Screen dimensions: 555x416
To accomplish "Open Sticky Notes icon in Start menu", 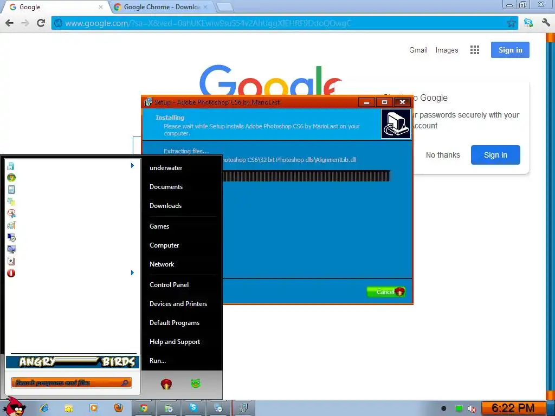I will point(11,201).
